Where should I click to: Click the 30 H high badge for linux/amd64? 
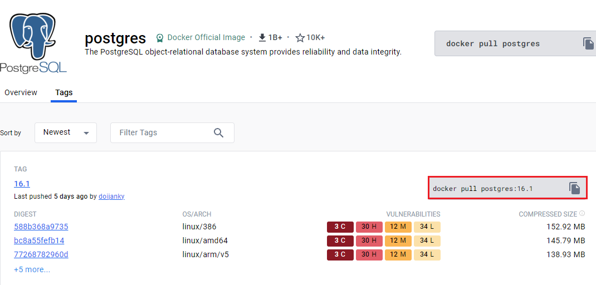369,240
